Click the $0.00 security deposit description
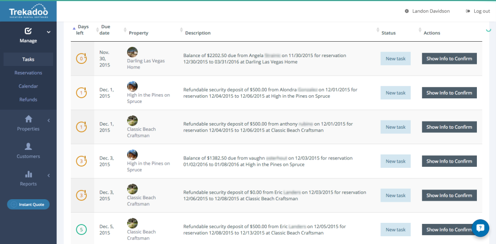 (274, 196)
